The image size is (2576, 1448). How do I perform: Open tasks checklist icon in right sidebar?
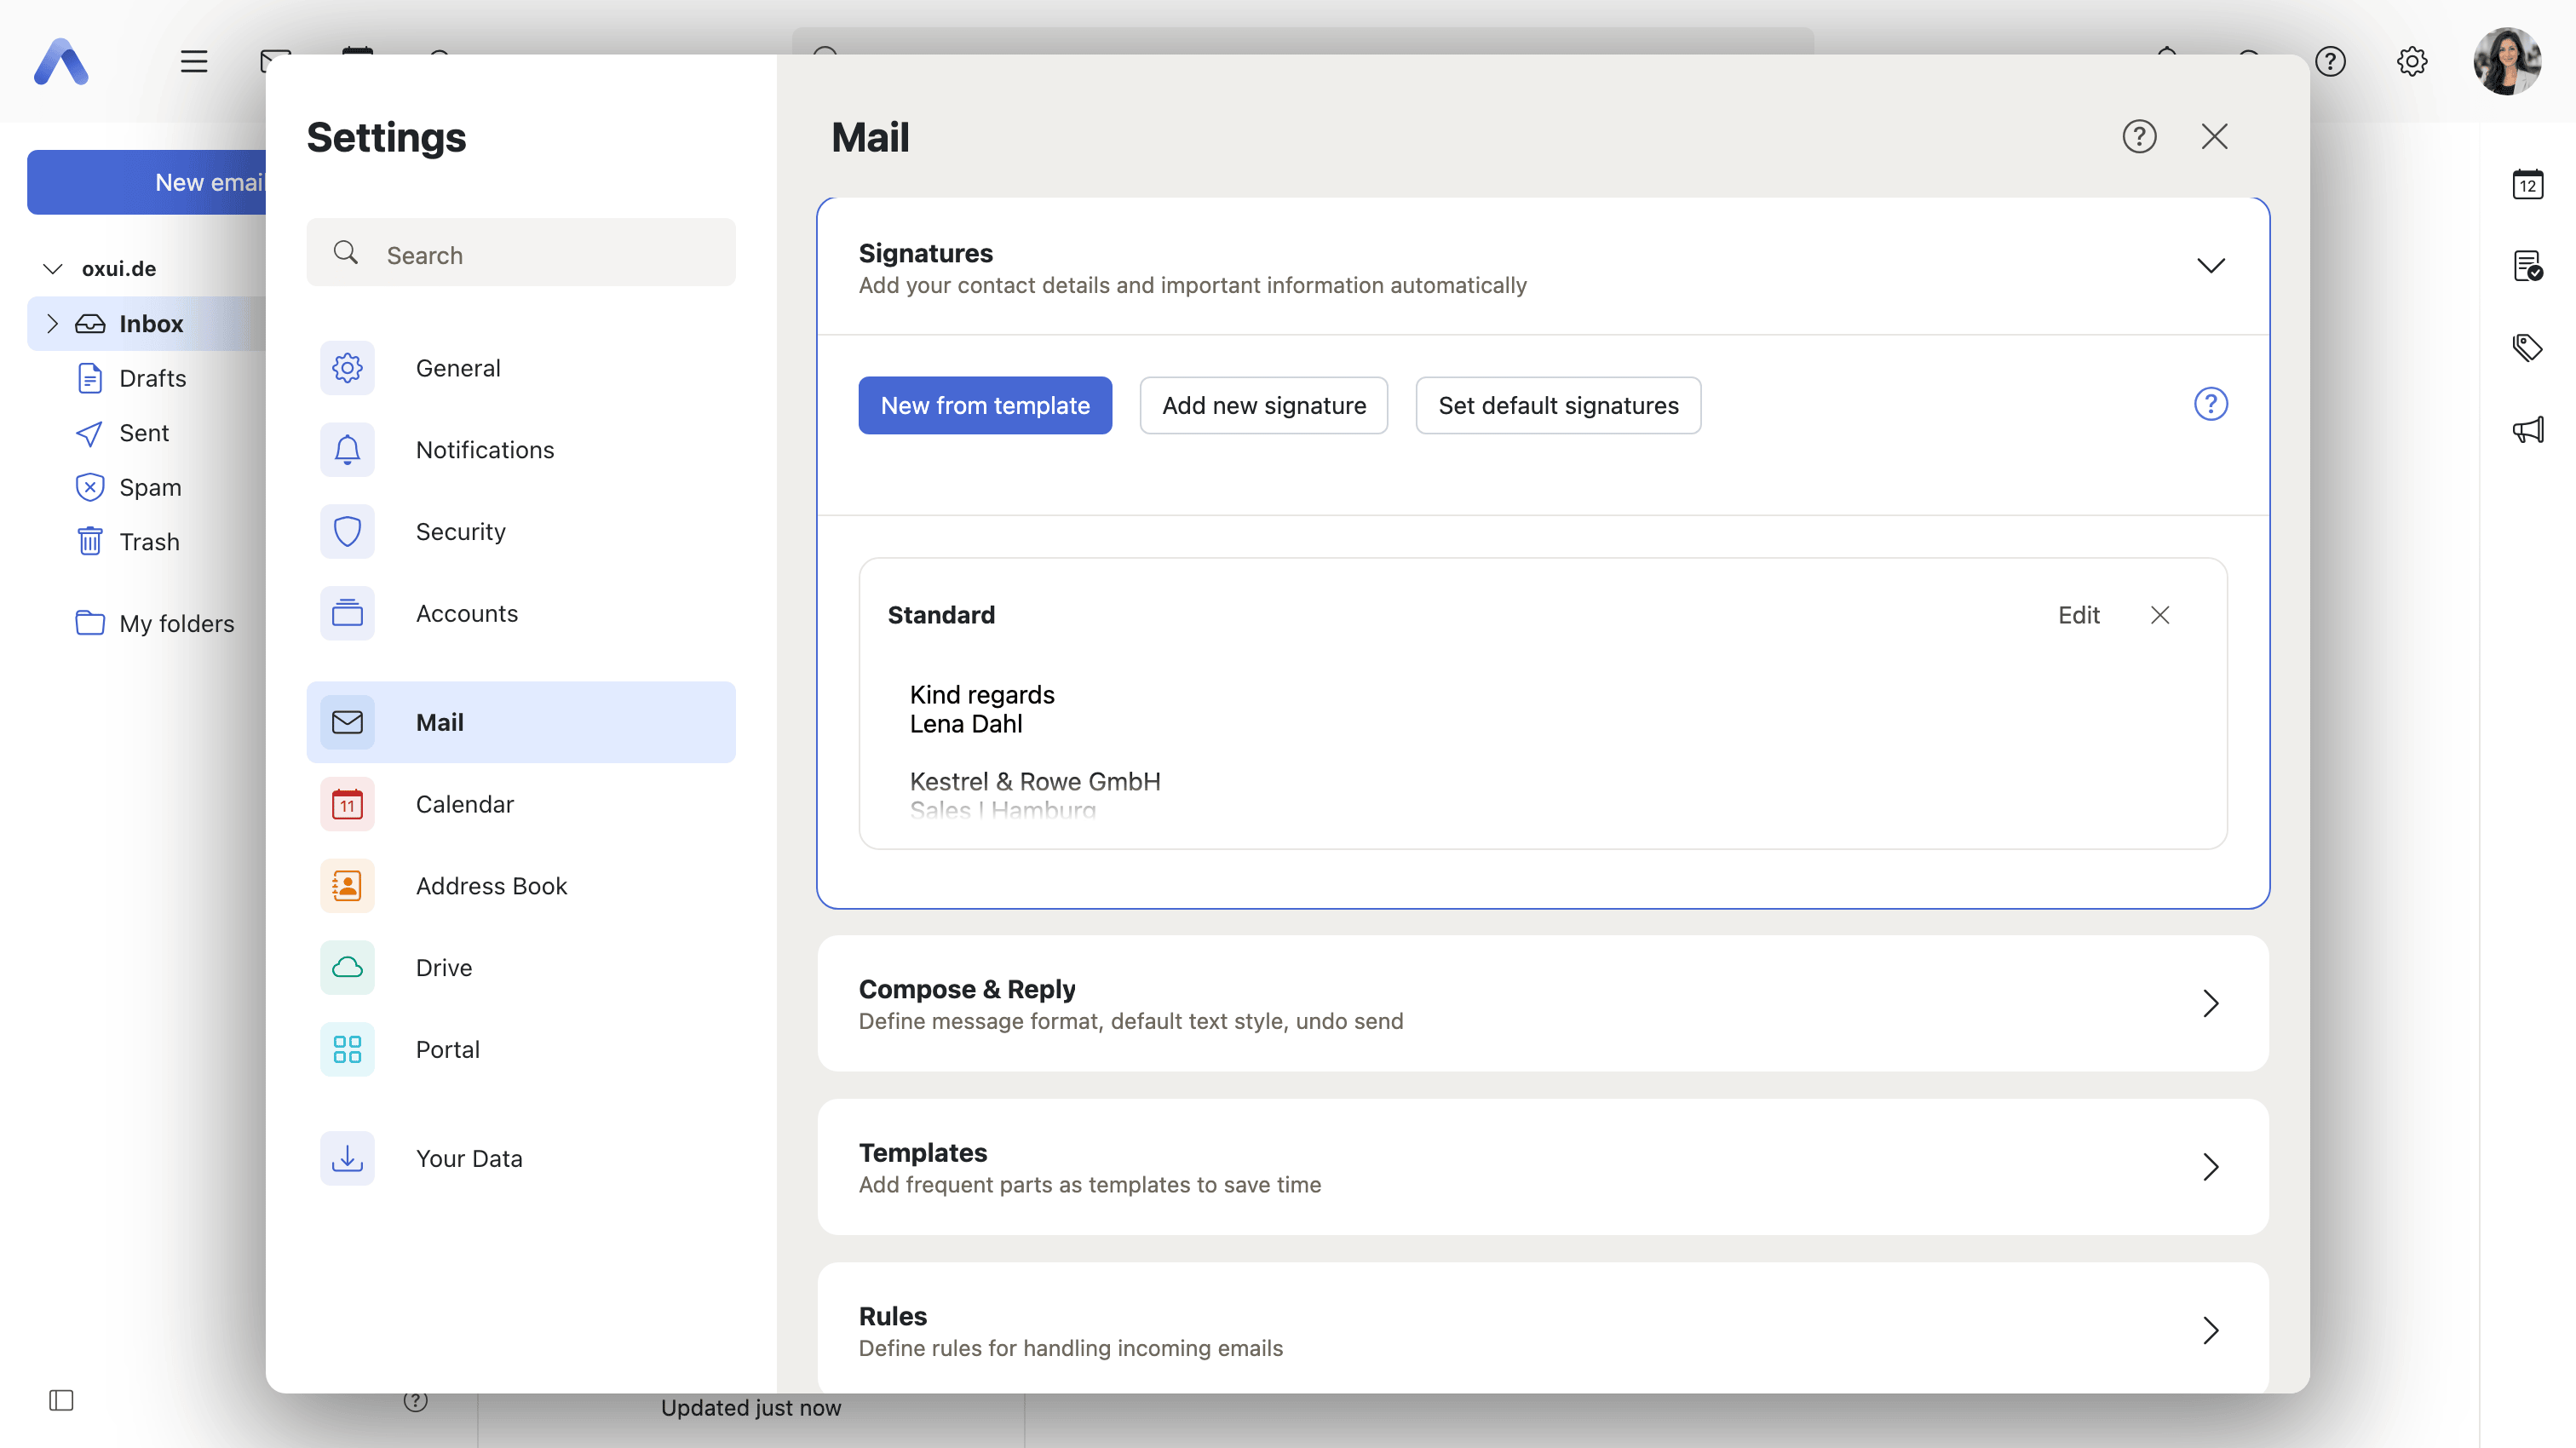[2527, 266]
